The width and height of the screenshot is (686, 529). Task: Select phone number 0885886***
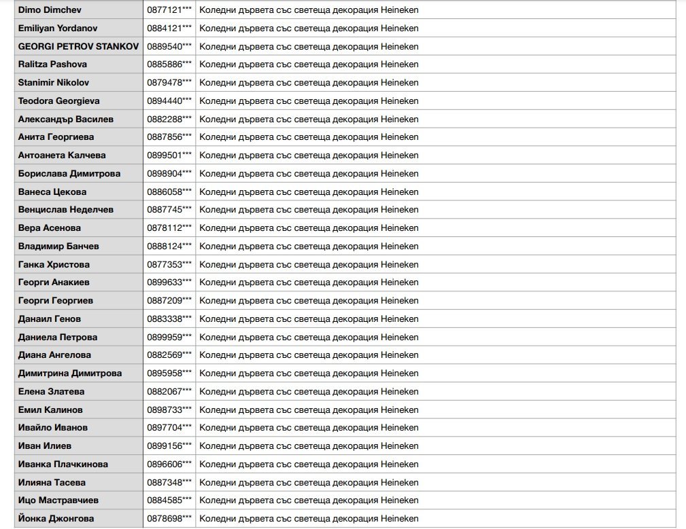169,65
